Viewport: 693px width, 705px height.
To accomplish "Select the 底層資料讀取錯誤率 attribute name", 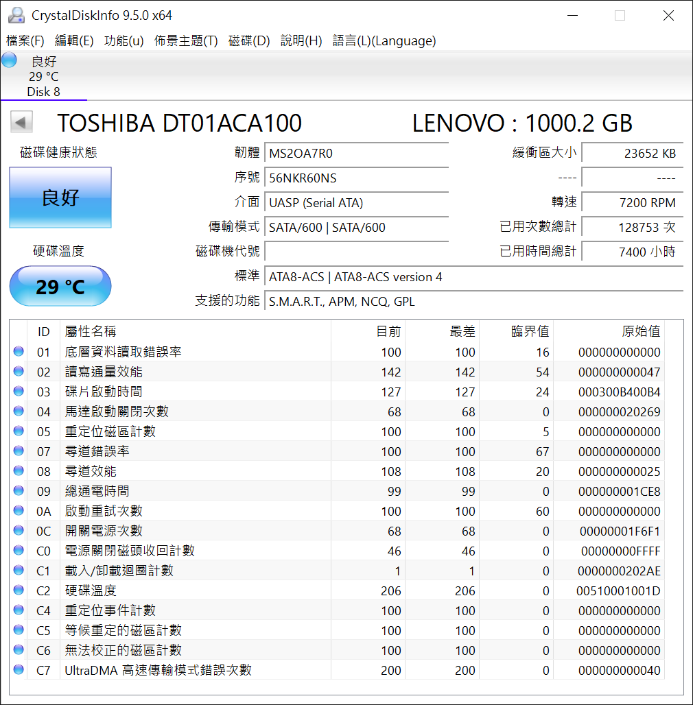I will (123, 352).
